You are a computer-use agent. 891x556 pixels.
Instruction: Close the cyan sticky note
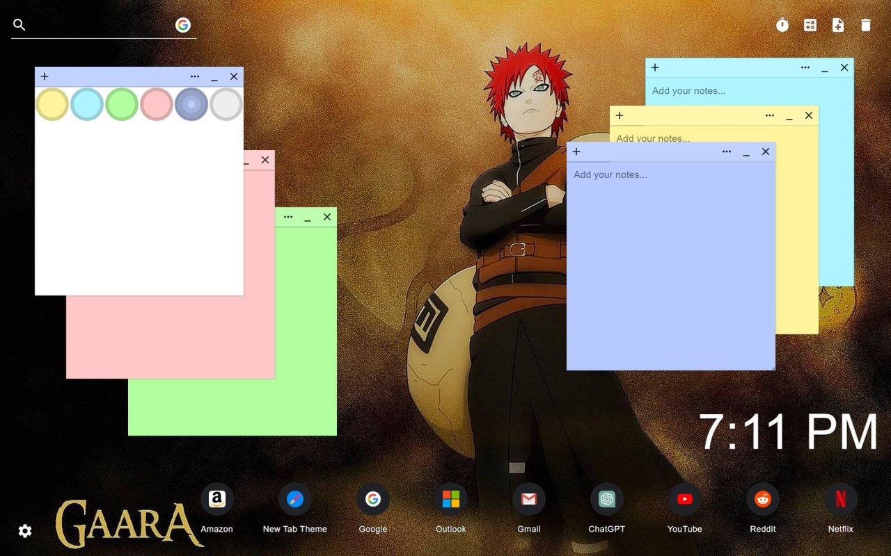tap(844, 67)
